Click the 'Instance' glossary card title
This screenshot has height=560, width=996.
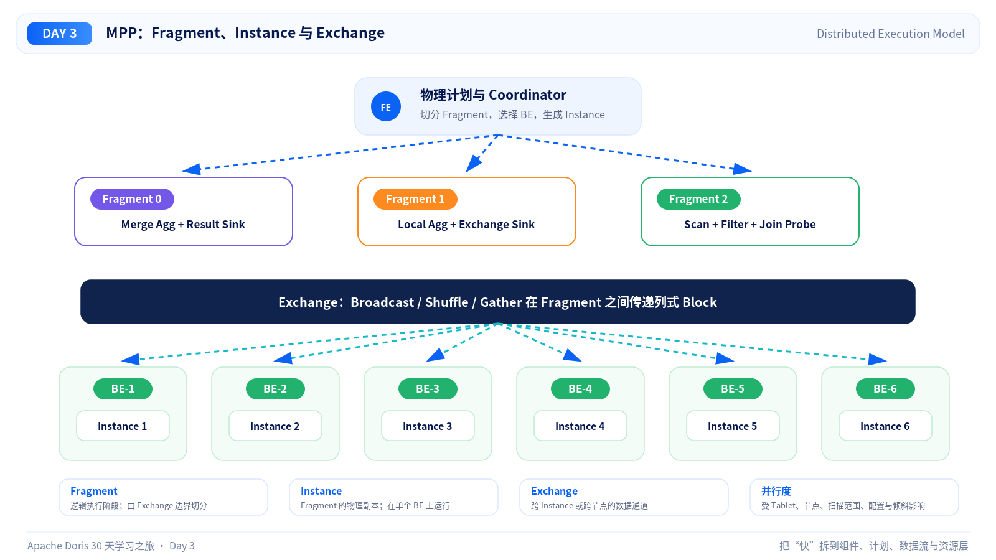pyautogui.click(x=321, y=491)
